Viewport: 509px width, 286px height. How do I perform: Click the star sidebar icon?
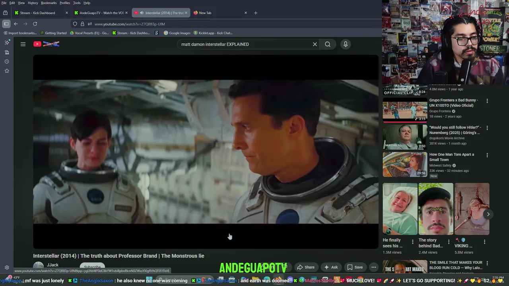click(7, 71)
